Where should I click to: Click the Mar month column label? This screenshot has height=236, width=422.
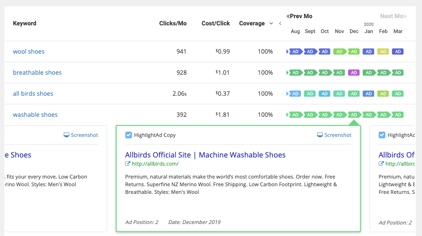coord(398,31)
